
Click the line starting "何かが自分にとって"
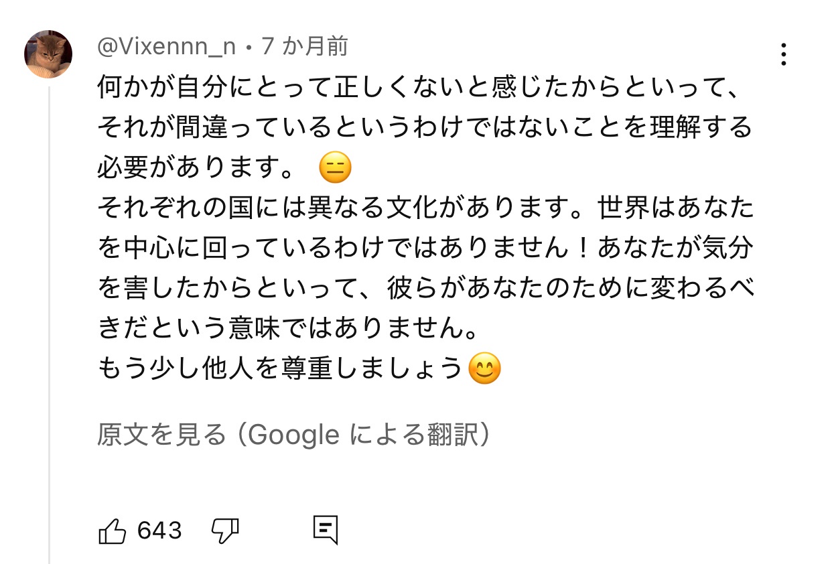(422, 88)
